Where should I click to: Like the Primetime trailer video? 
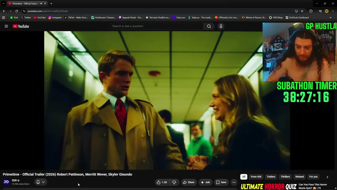click(x=162, y=182)
